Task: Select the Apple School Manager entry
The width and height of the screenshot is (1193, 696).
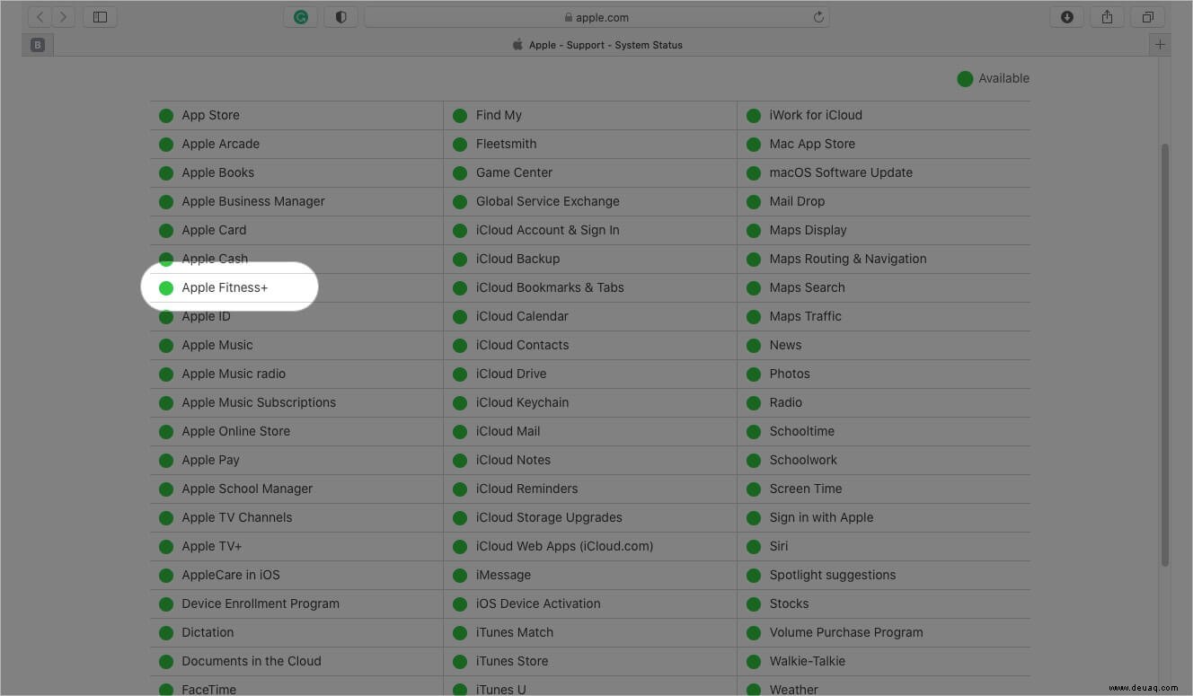Action: [x=247, y=489]
